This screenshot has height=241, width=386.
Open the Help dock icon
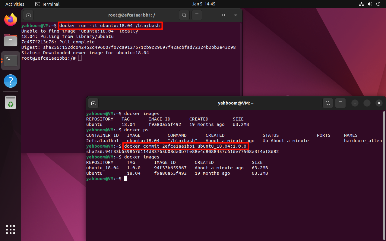11,81
